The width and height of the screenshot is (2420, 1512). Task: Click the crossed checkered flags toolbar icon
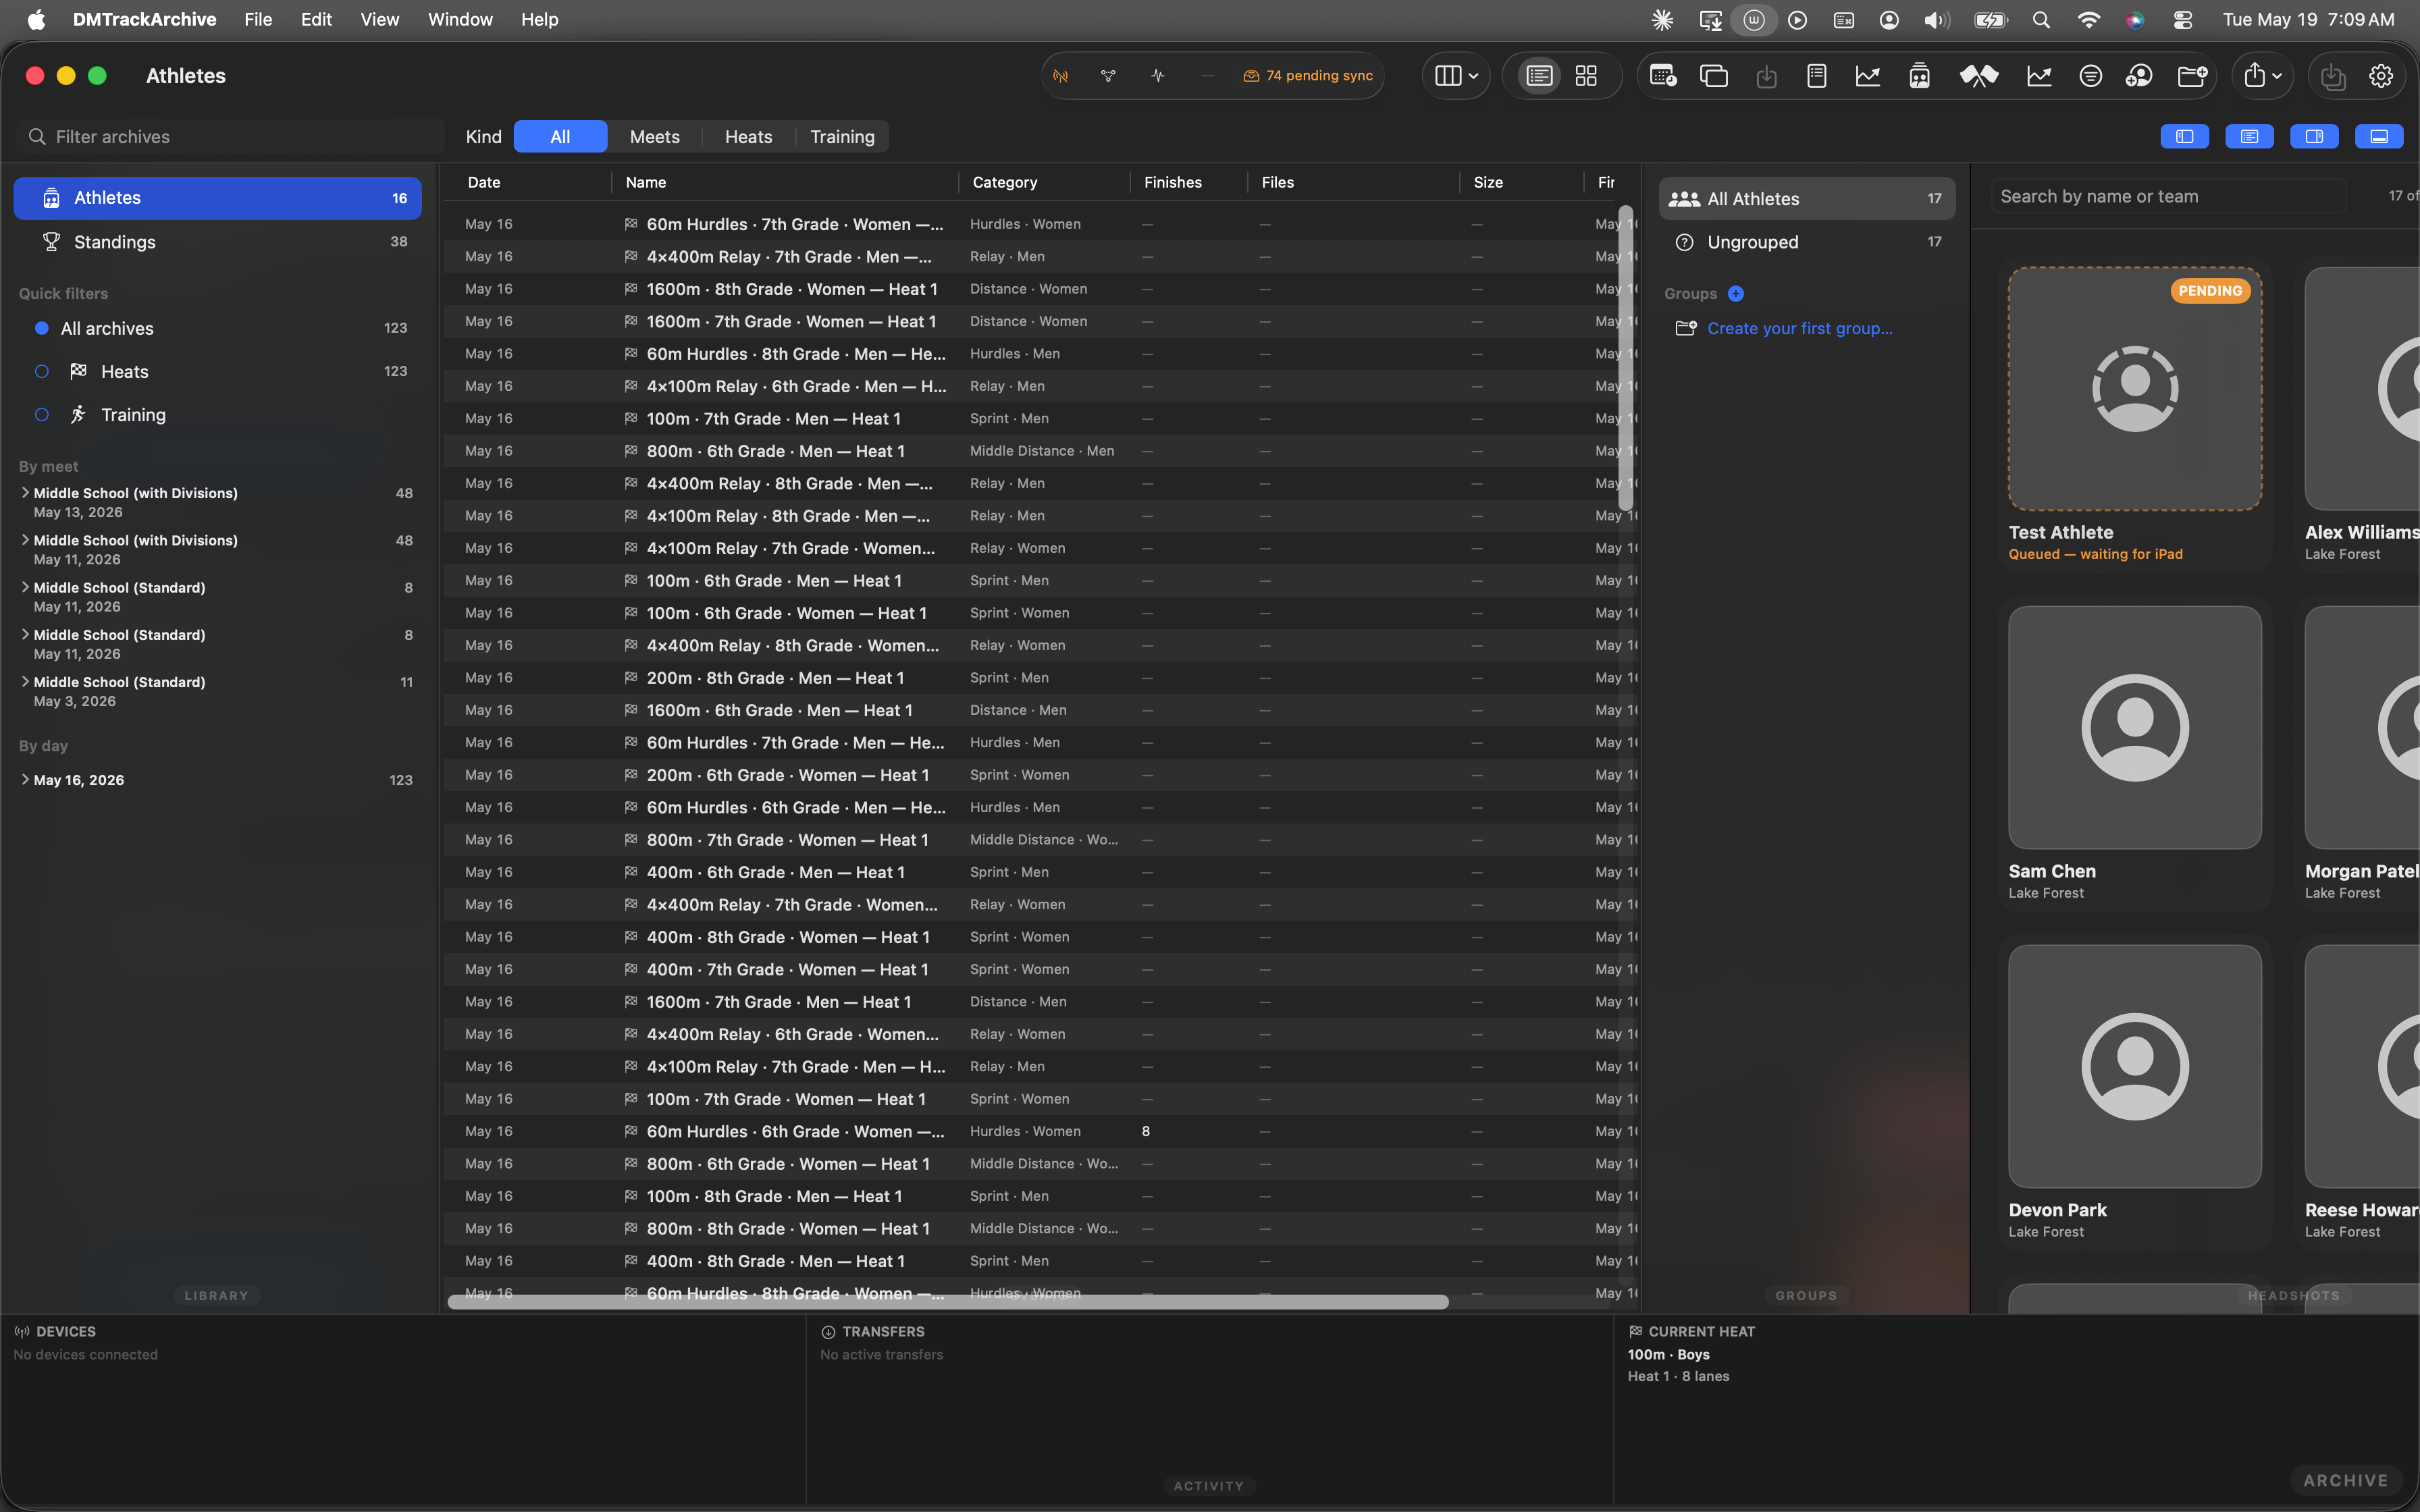[1978, 76]
